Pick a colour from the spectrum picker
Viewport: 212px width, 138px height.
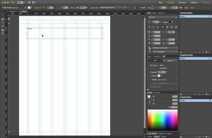click(163, 120)
